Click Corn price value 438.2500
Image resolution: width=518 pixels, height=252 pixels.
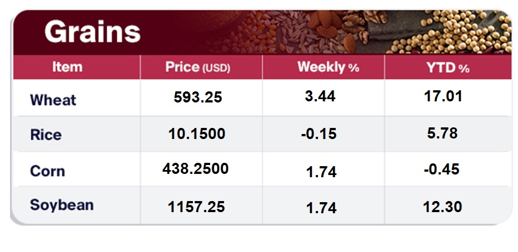197,169
